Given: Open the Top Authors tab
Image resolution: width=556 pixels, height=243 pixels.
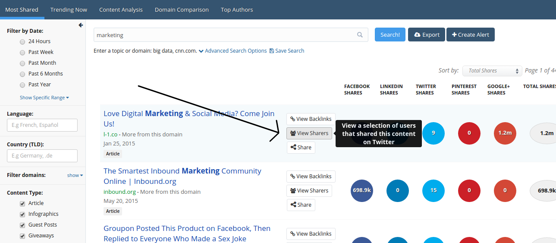Looking at the screenshot, I should click(x=237, y=9).
